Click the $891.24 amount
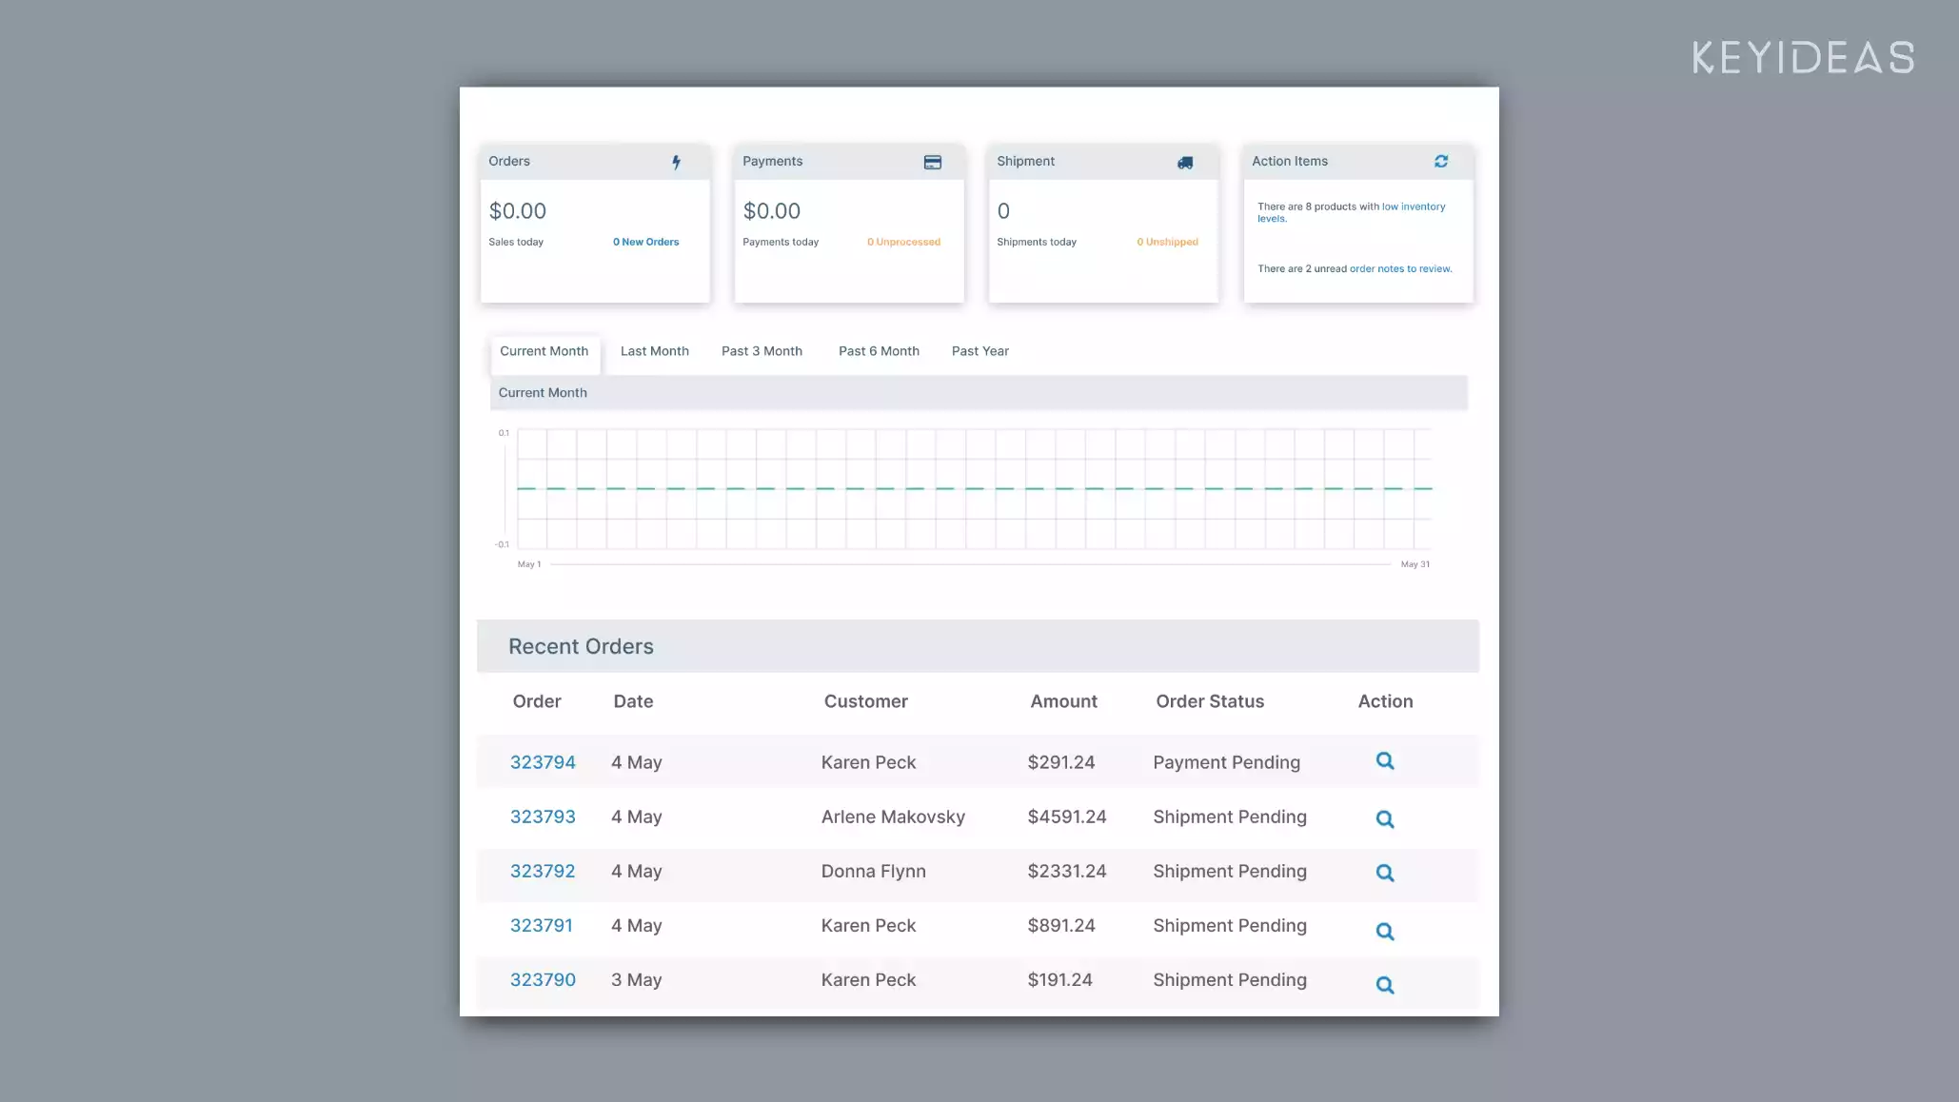1959x1102 pixels. coord(1061,925)
